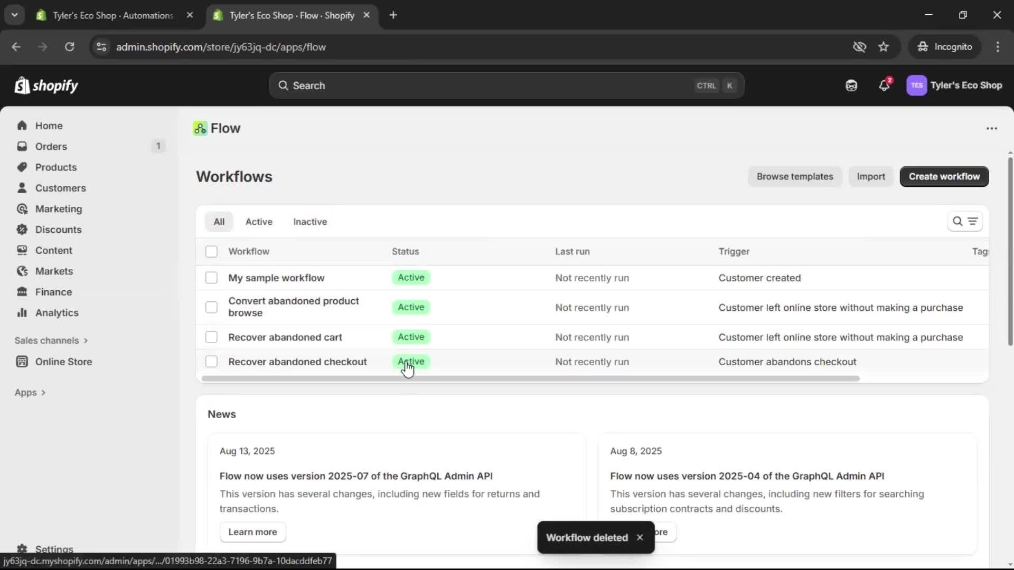Click the Create workflow button
This screenshot has height=570, width=1014.
(x=944, y=176)
